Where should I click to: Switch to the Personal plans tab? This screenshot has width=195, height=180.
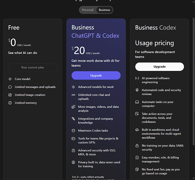[87, 10]
